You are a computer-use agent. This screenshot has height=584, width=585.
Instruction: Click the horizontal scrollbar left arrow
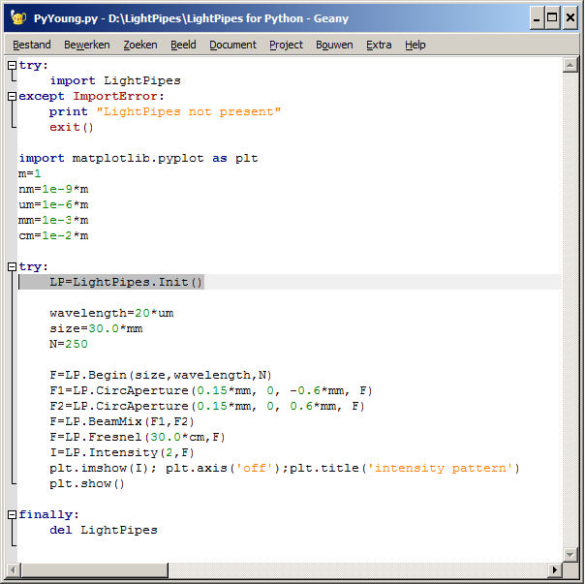(x=13, y=569)
